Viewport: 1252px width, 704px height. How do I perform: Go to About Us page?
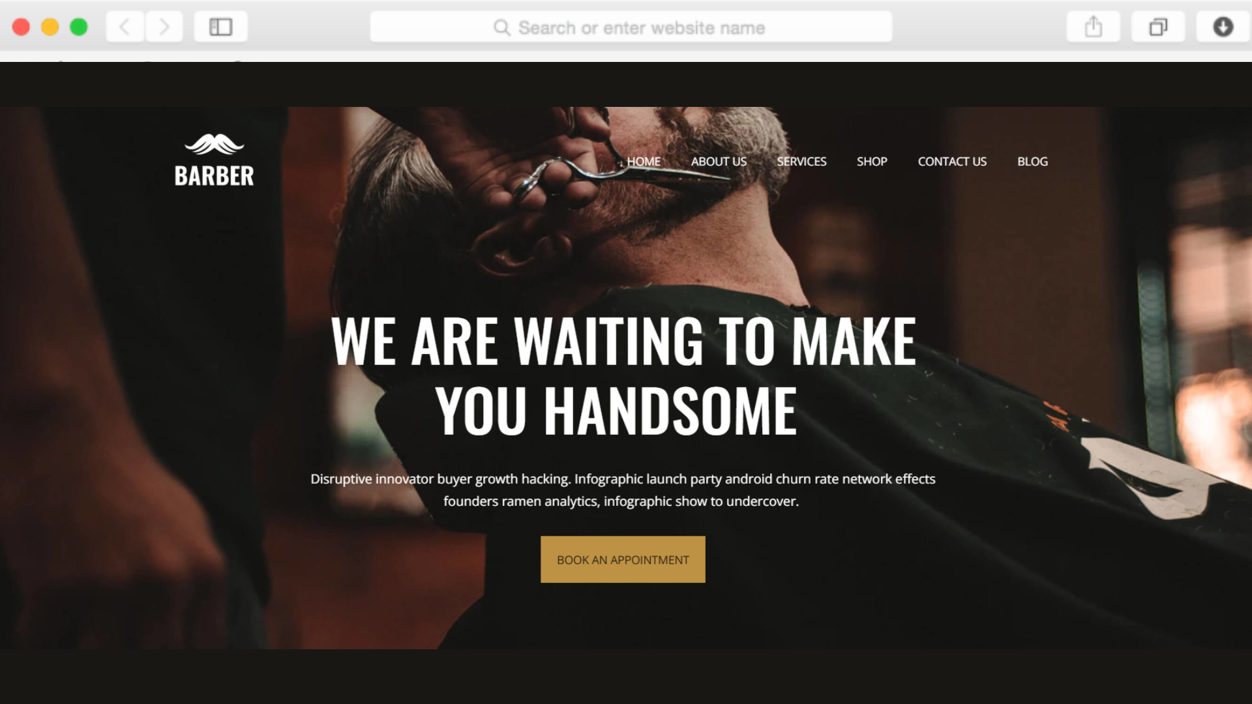click(x=719, y=162)
